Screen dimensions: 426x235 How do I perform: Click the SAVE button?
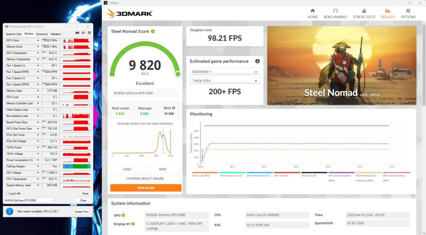[x=162, y=169]
